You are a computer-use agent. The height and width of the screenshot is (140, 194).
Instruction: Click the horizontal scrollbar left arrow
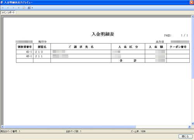coord(2,127)
